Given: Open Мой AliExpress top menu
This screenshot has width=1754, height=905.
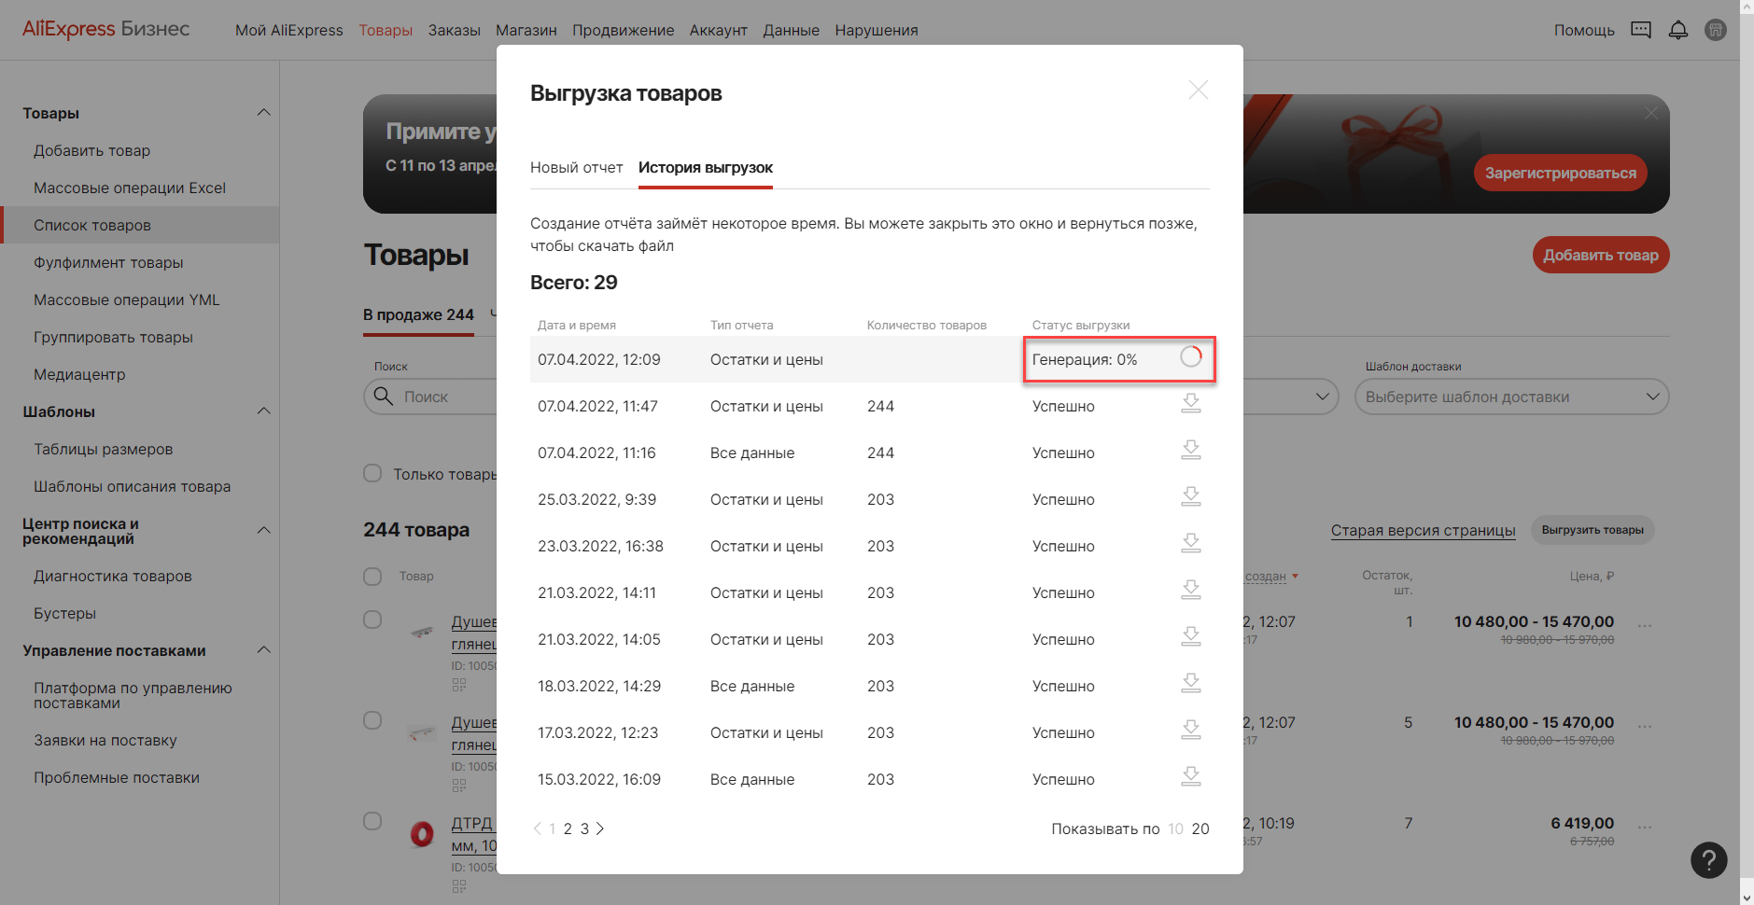Looking at the screenshot, I should coord(289,30).
